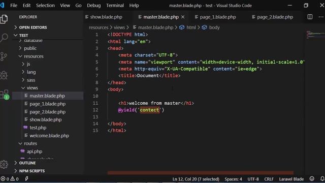Open the Go menu
The width and height of the screenshot is (325, 183).
coord(78,6)
